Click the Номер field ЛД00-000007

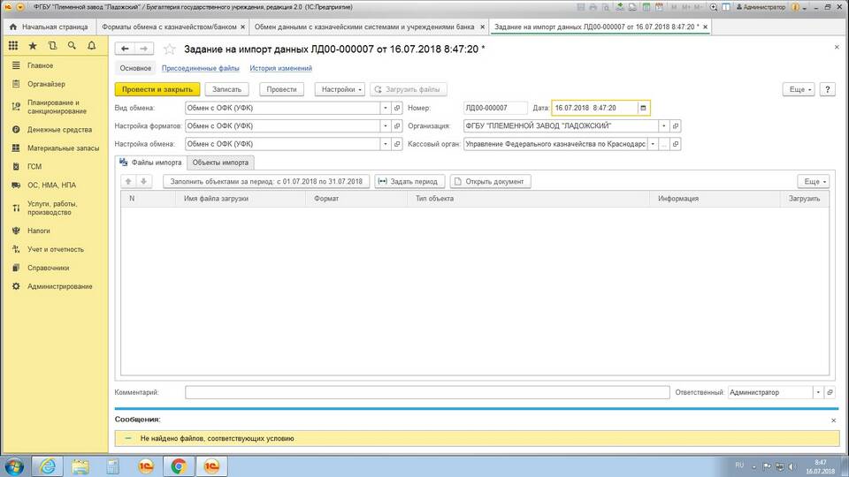[495, 108]
